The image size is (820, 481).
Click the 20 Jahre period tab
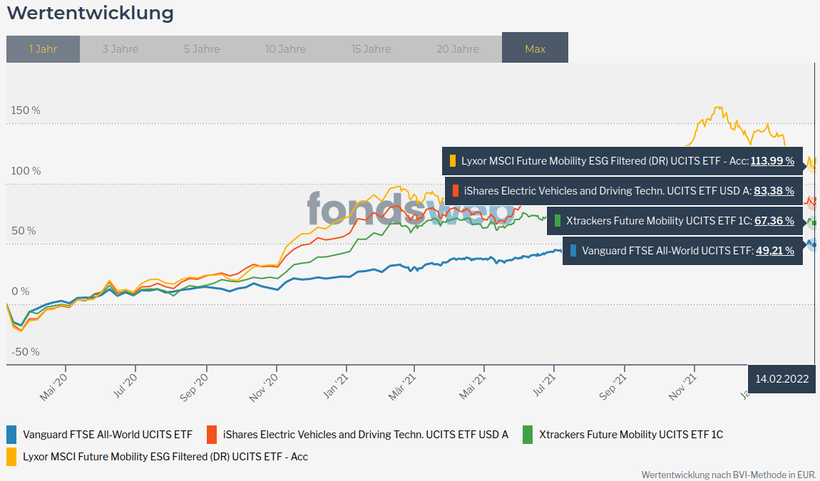coord(458,49)
